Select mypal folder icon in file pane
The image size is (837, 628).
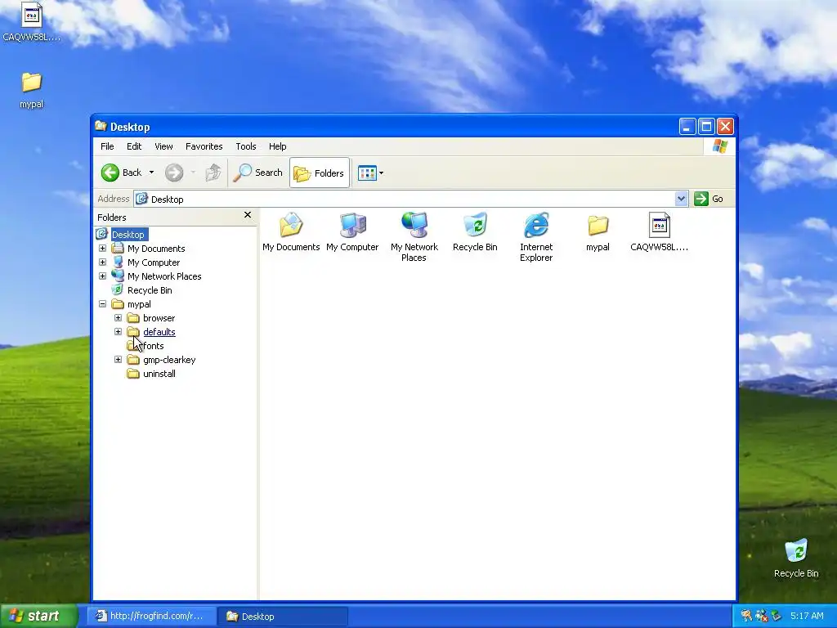point(598,232)
